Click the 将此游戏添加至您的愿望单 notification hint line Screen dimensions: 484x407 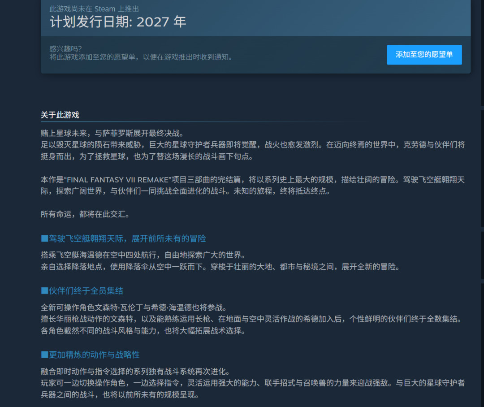tap(142, 57)
